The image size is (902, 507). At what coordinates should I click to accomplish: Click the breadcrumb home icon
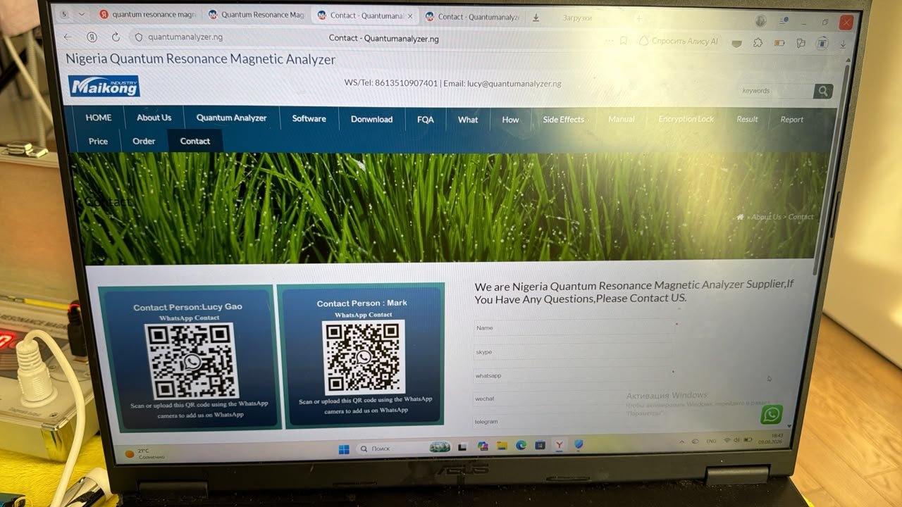point(740,217)
